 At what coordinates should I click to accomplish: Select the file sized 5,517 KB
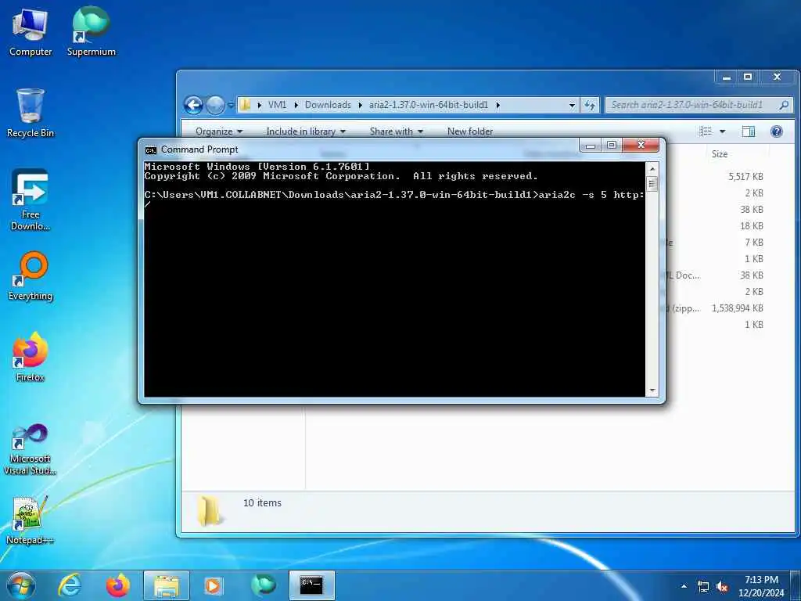[x=745, y=176]
